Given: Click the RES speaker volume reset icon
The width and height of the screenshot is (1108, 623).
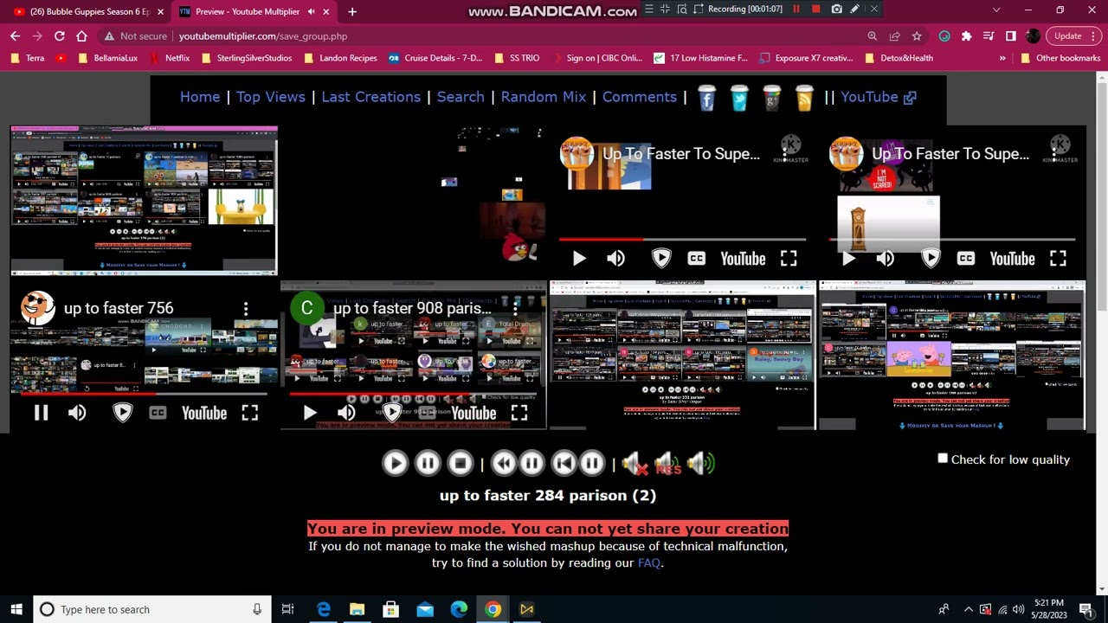Looking at the screenshot, I should [667, 464].
